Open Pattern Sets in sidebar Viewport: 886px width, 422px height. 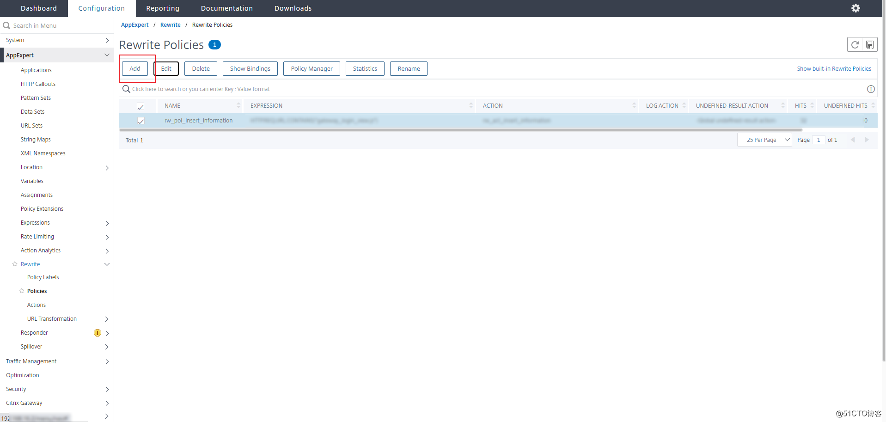[36, 98]
